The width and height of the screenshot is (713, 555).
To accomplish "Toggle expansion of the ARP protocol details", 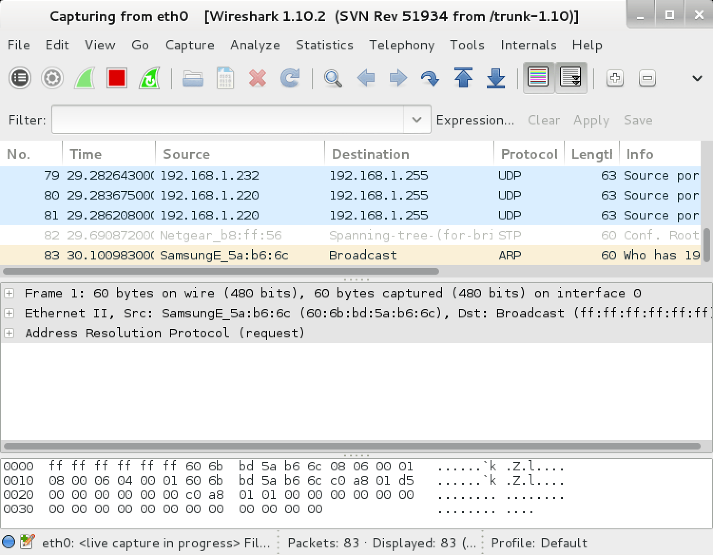I will point(9,333).
